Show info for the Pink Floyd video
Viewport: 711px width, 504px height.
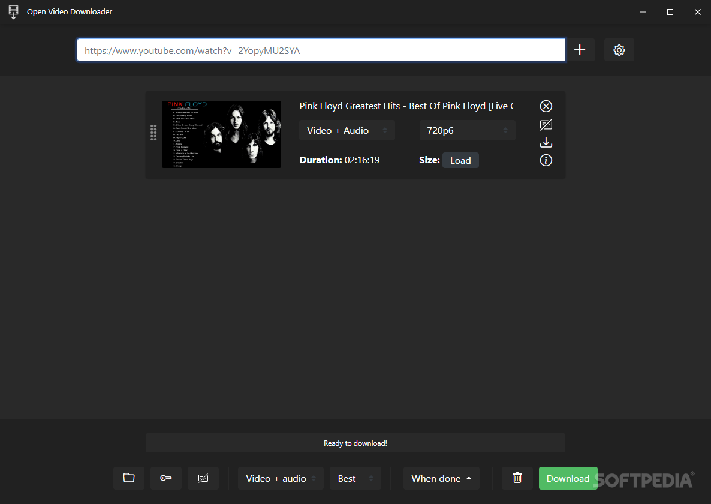(x=546, y=160)
